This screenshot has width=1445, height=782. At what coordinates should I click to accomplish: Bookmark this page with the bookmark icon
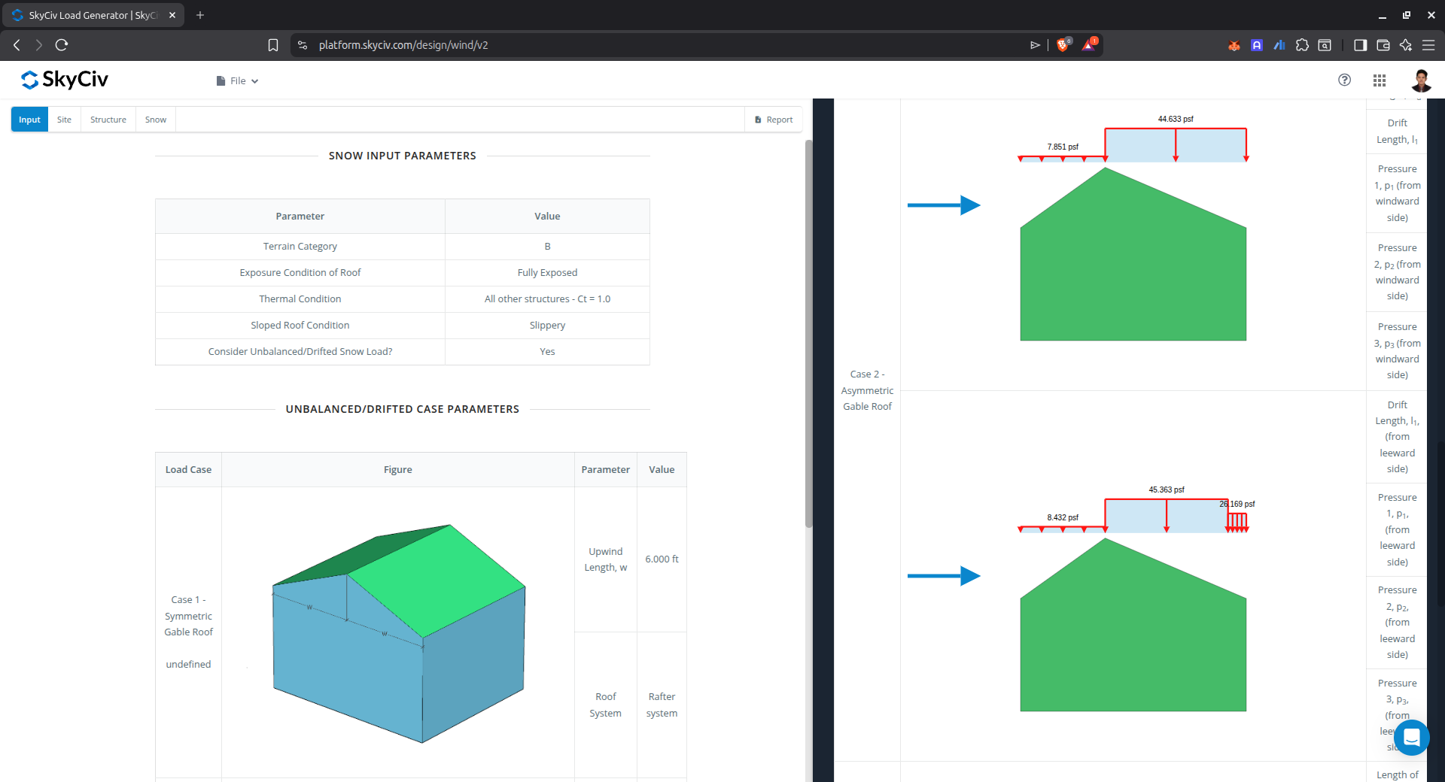pos(273,45)
